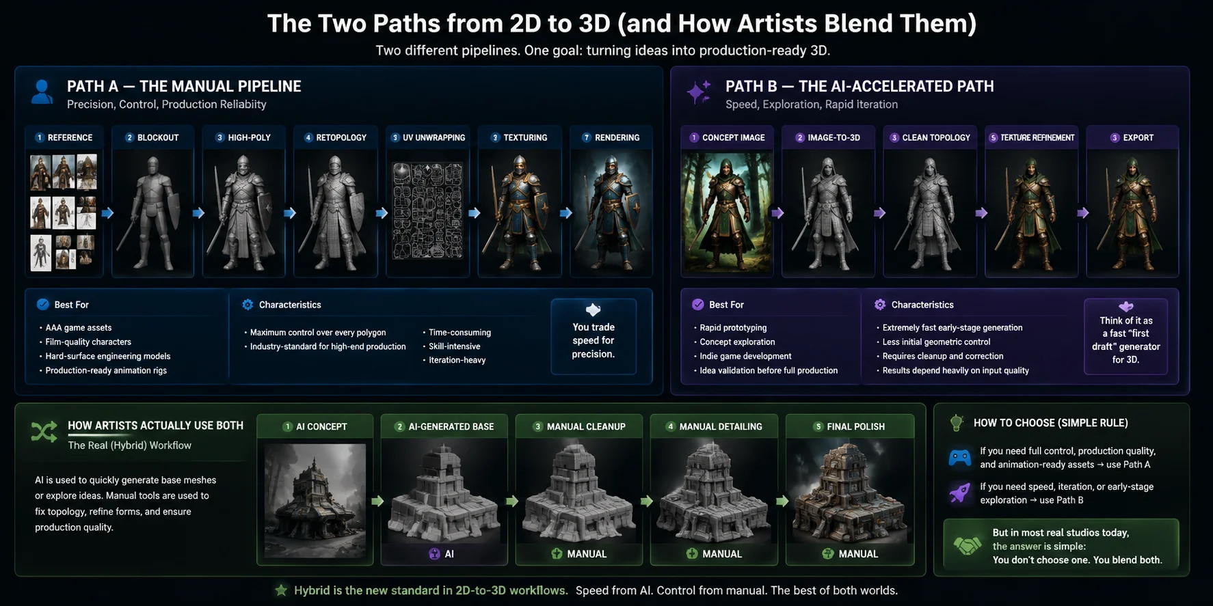Open the Reference image collage thumbnail

(x=64, y=212)
